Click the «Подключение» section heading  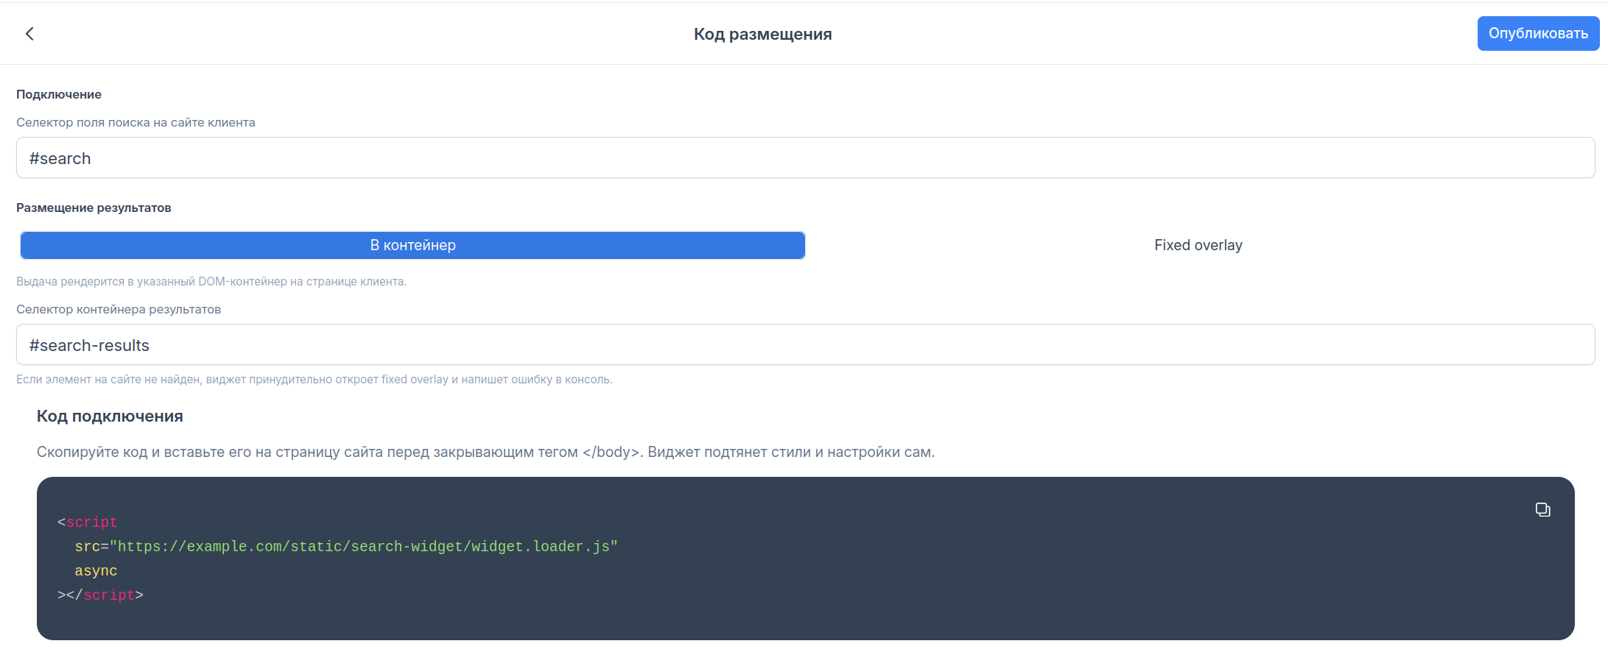(x=59, y=94)
